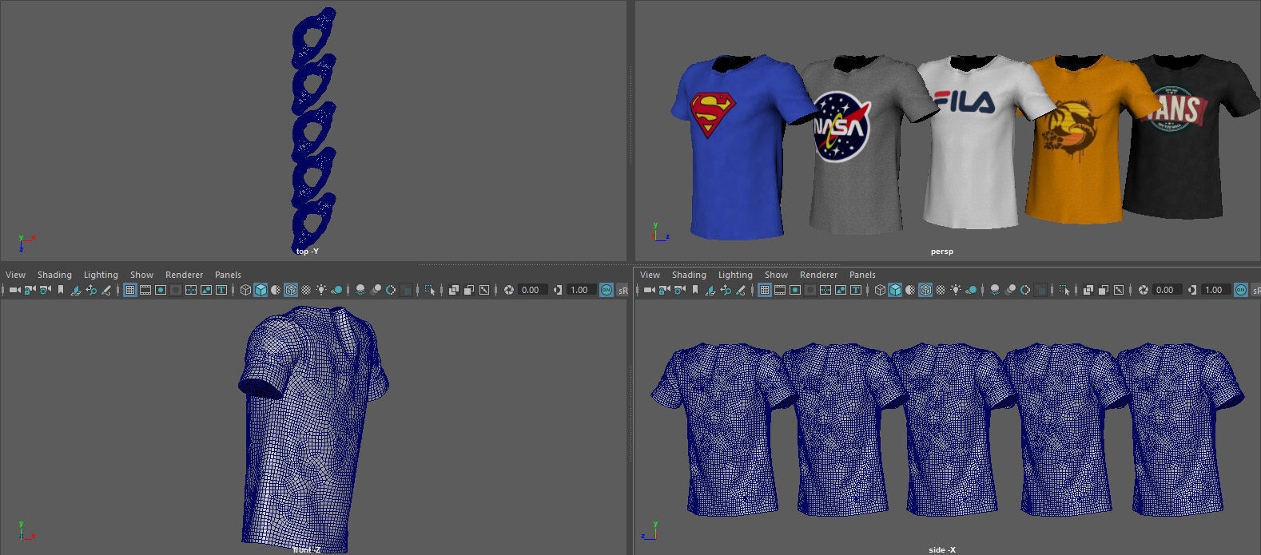Viewport: 1261px width, 555px height.
Task: Toggle Resolution Gate in front -Z panel
Action: 161,290
